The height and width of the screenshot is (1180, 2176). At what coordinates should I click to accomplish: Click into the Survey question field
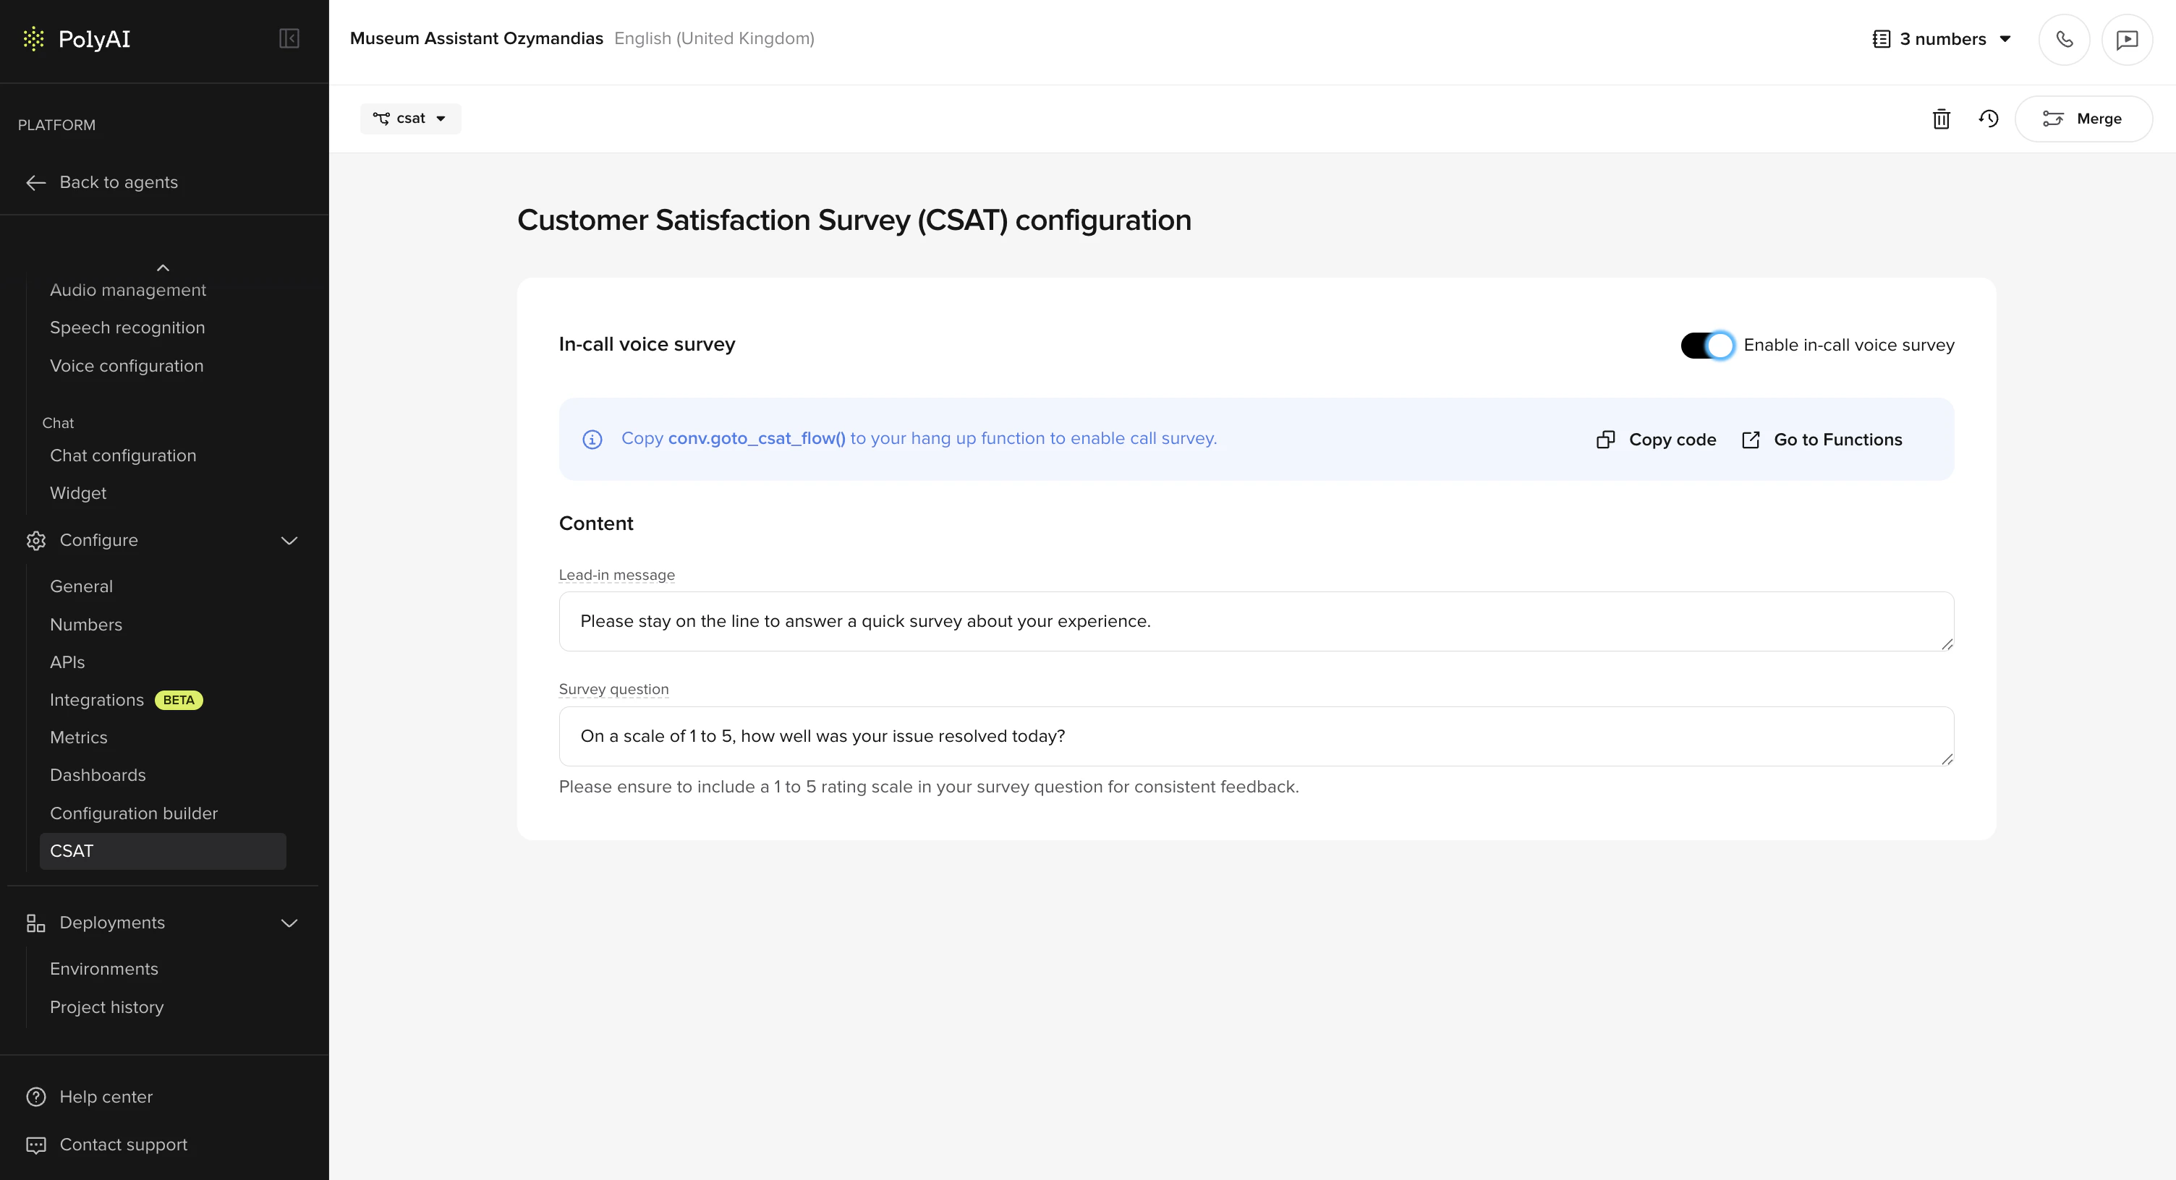click(x=1255, y=736)
